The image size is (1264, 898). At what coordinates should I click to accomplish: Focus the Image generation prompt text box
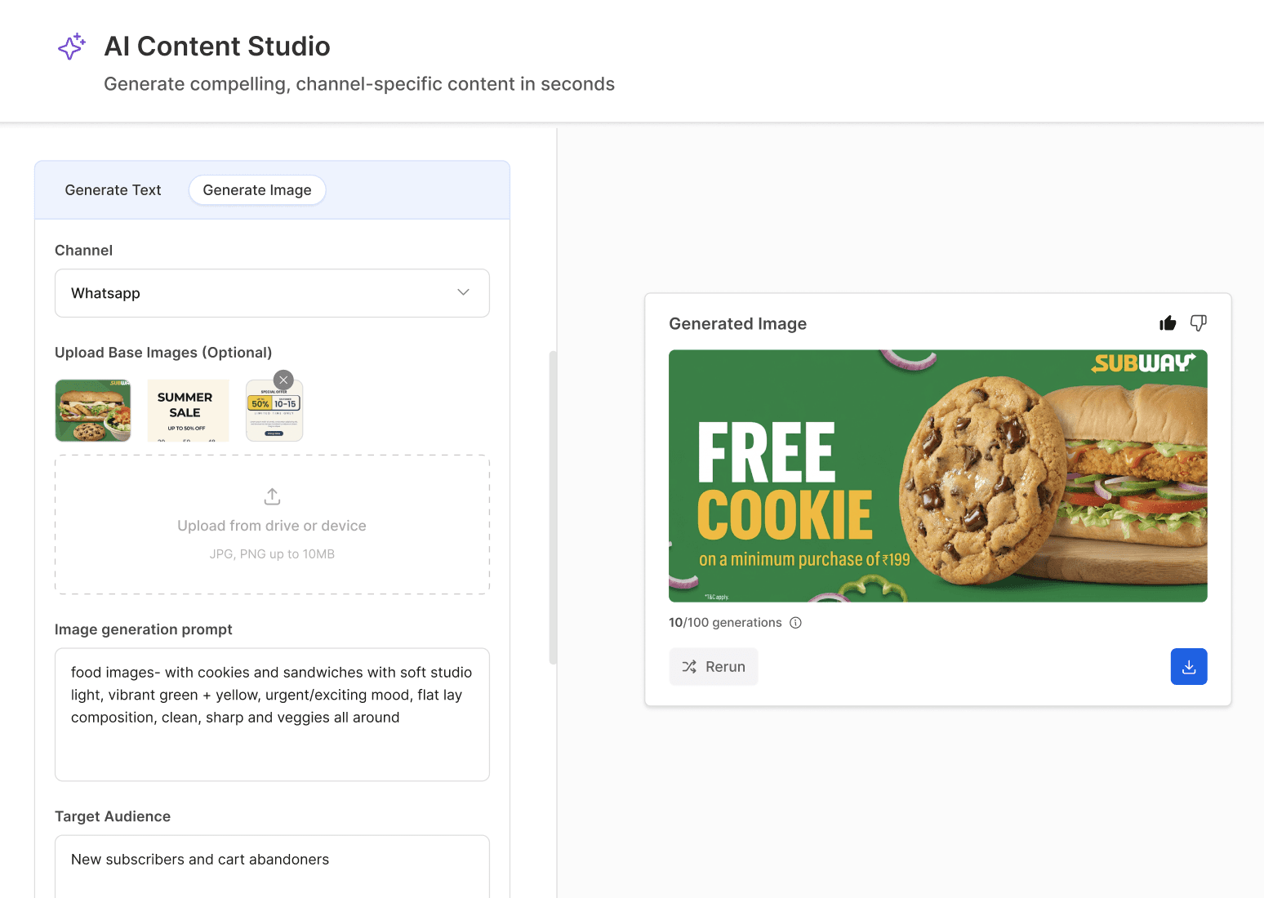coord(272,715)
